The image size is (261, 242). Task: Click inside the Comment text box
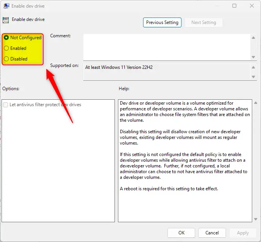[167, 47]
